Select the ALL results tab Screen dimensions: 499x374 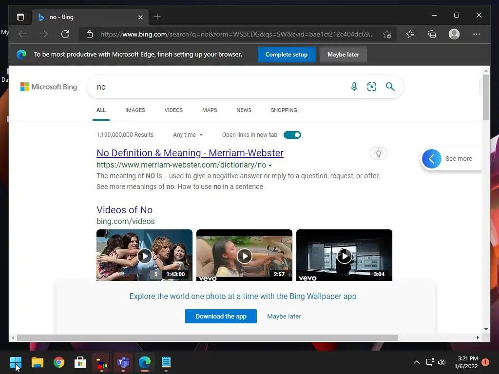tap(101, 110)
